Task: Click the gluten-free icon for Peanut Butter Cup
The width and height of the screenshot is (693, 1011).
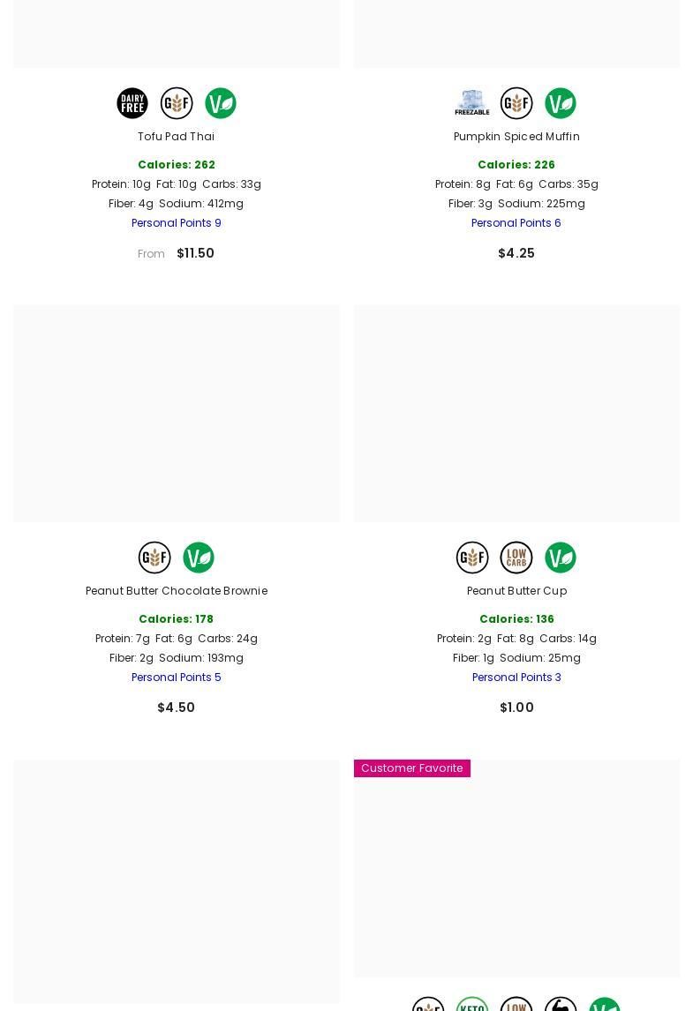Action: click(x=472, y=558)
